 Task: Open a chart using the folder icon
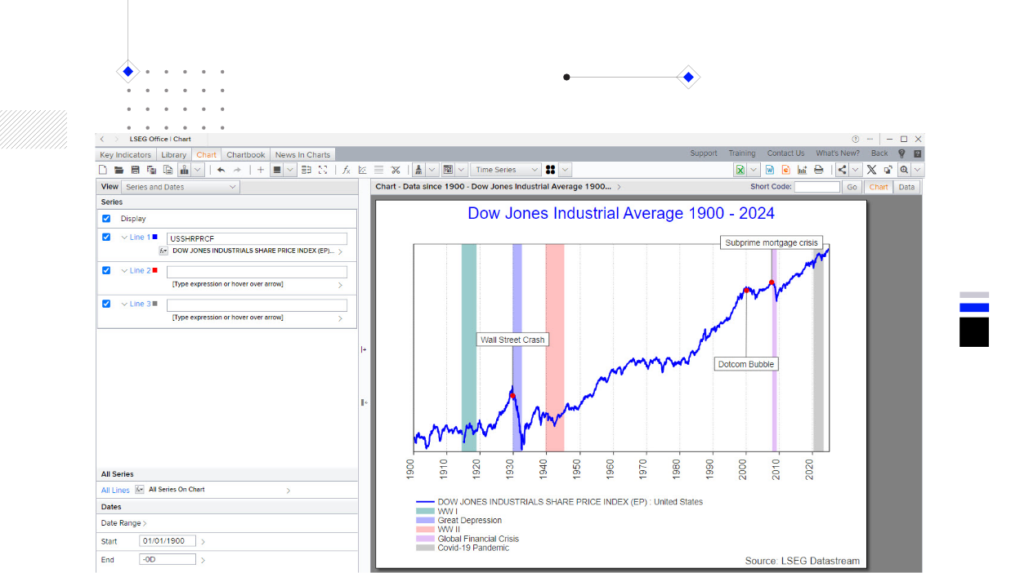pyautogui.click(x=119, y=170)
